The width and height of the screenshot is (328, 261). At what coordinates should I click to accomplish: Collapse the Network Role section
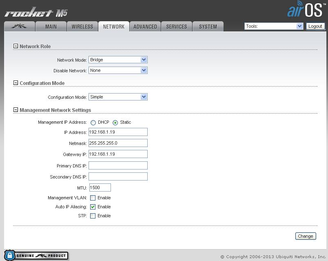(x=16, y=46)
